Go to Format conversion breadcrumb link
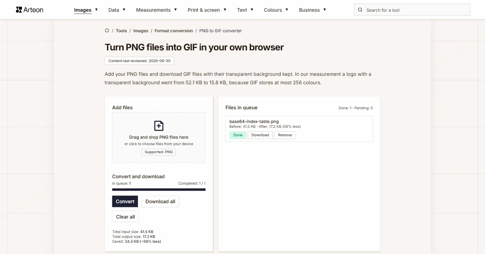 [x=174, y=31]
